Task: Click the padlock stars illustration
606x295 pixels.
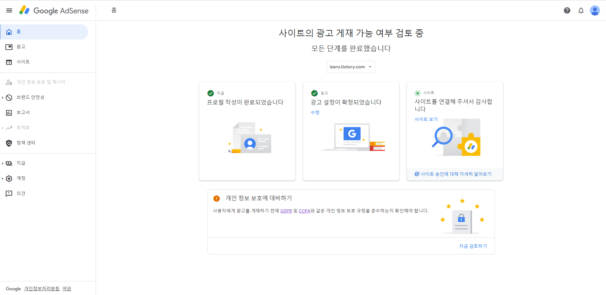Action: tap(462, 217)
